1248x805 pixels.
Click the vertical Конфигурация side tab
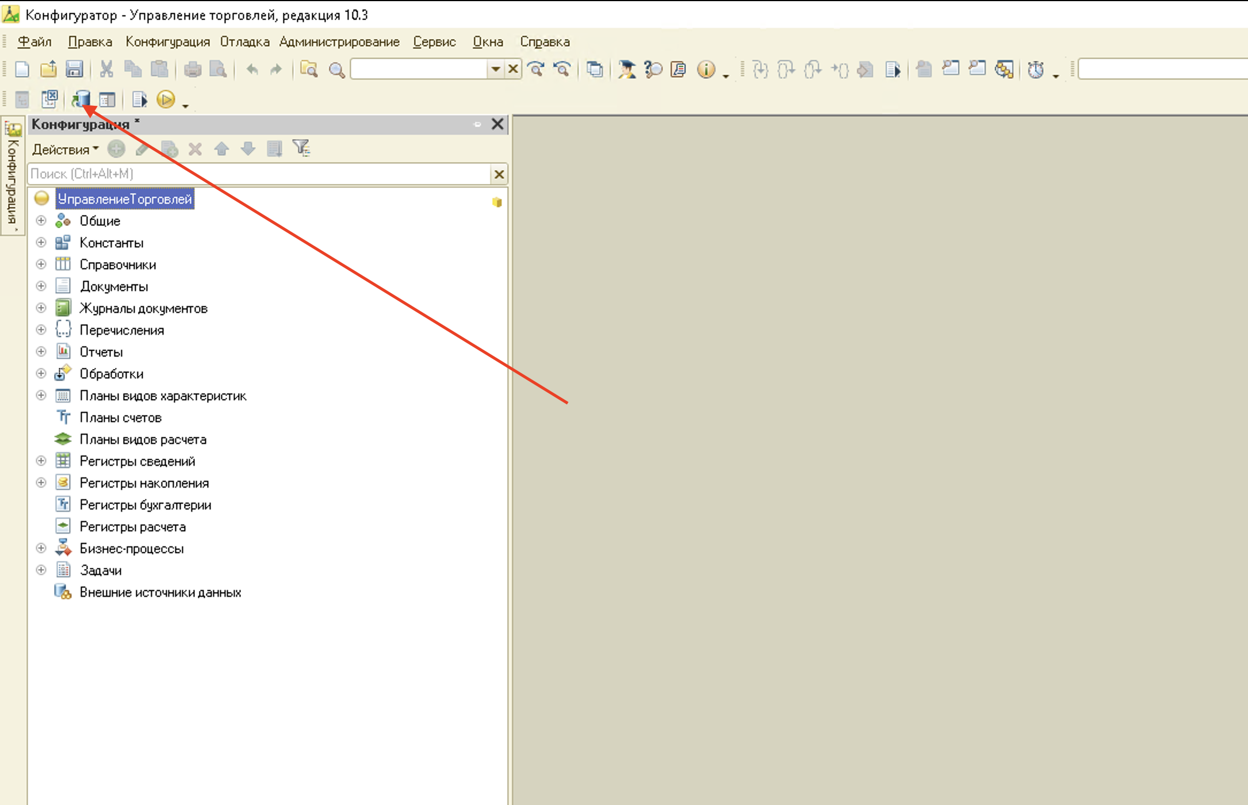pyautogui.click(x=13, y=175)
